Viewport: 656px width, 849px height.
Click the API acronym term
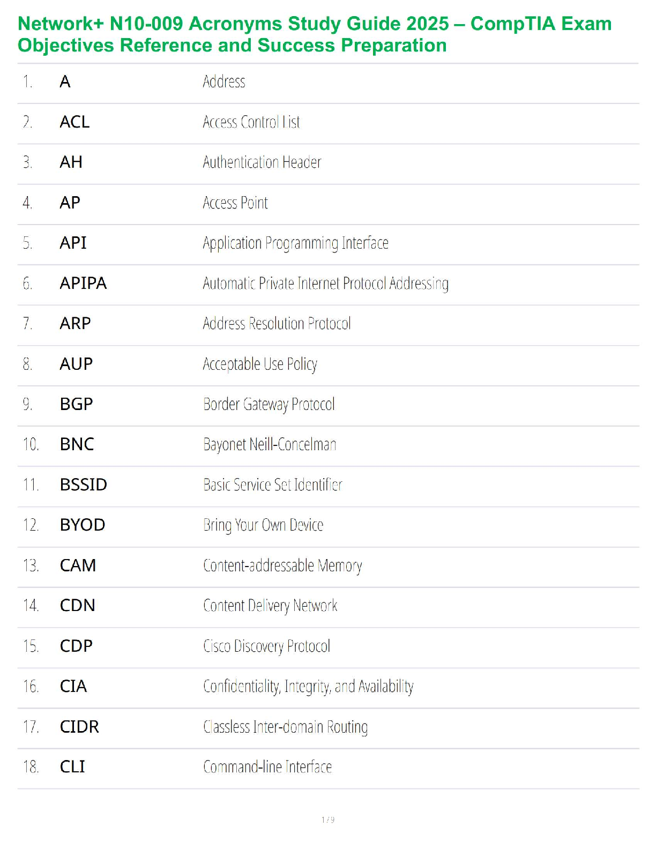click(73, 243)
